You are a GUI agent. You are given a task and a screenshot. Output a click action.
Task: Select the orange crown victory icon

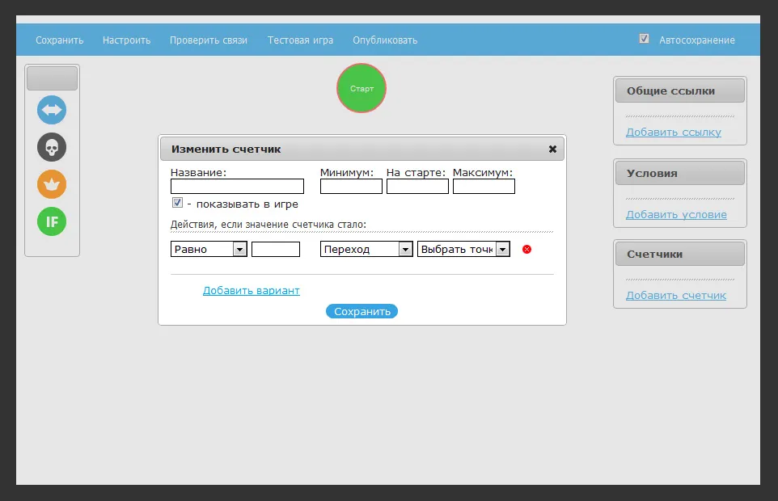coord(52,184)
